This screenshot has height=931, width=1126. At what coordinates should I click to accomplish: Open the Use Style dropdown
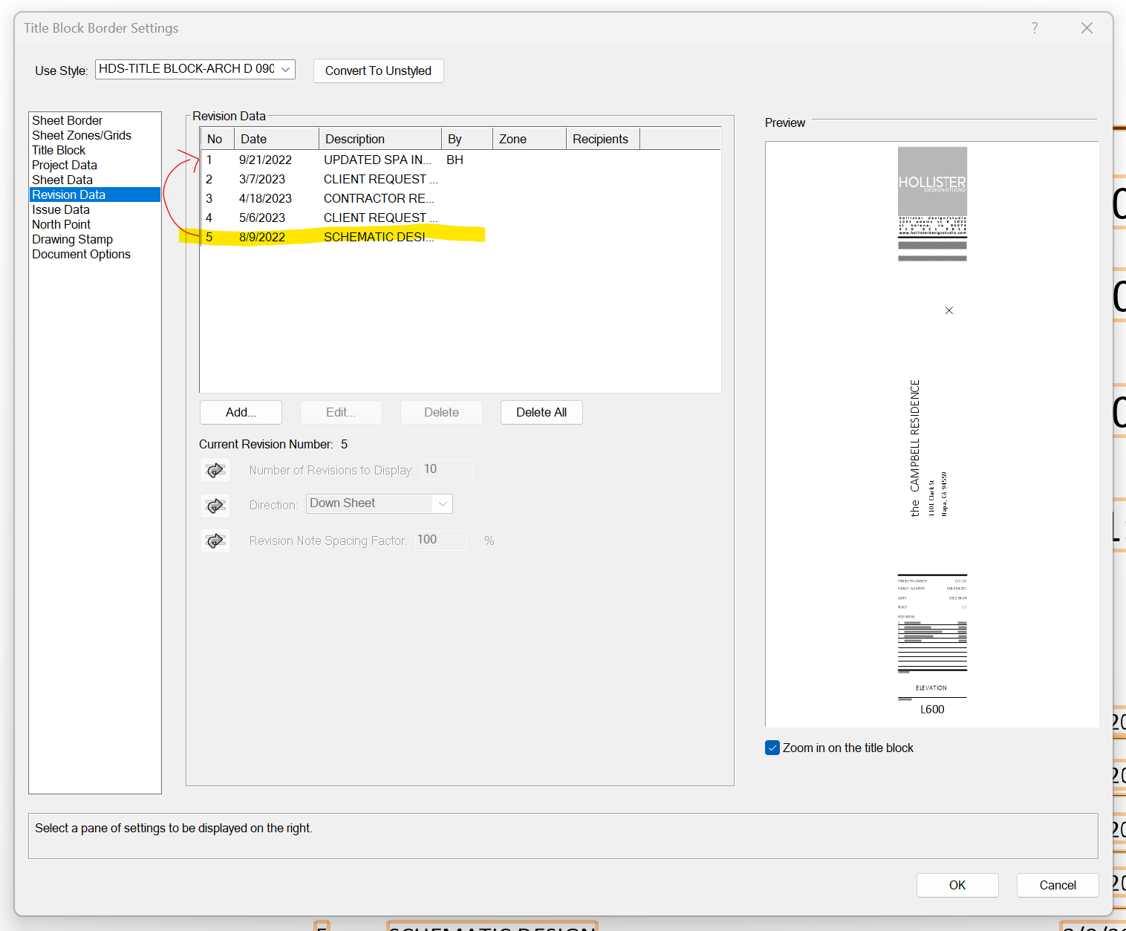[286, 68]
